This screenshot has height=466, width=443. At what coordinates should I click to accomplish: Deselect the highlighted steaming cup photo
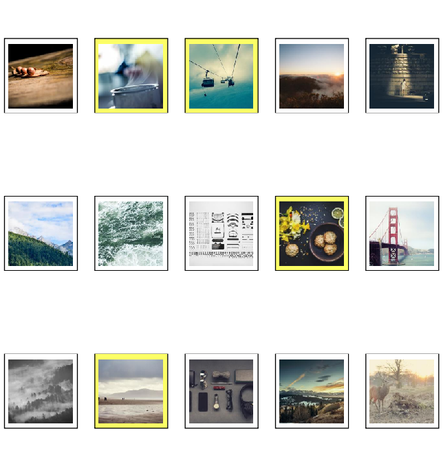click(x=131, y=76)
